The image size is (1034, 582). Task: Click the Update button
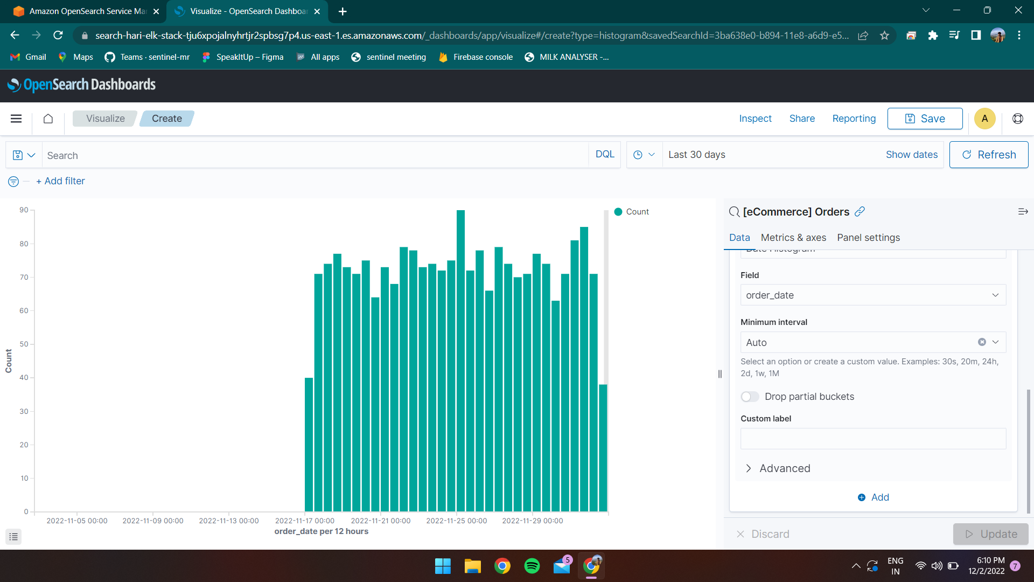[990, 534]
